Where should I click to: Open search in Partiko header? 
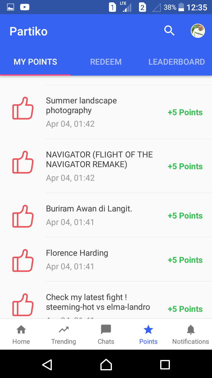point(169,31)
